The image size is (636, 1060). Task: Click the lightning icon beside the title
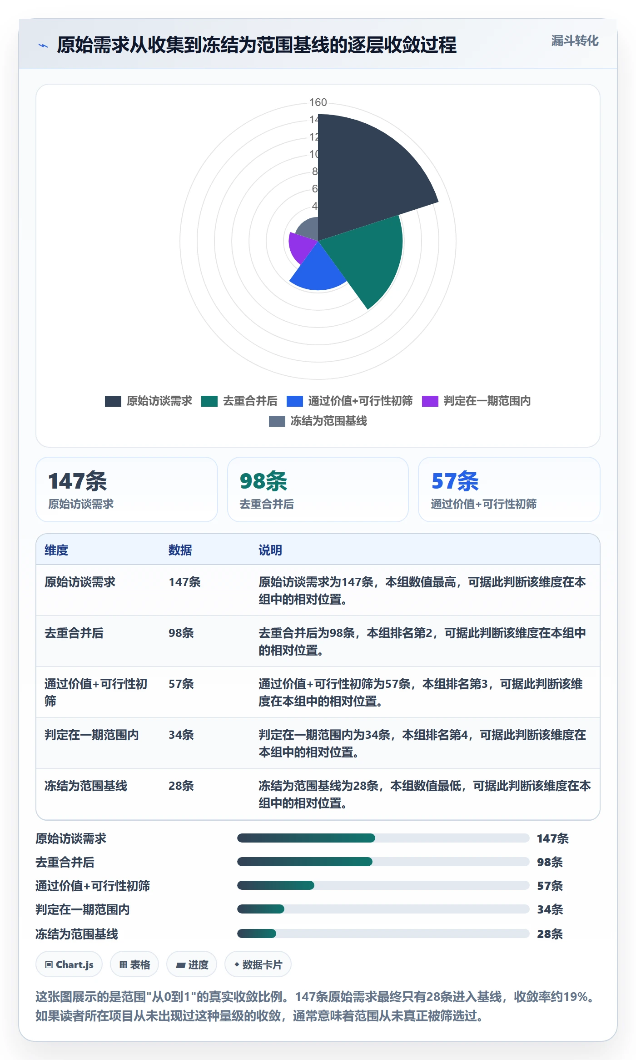click(43, 45)
